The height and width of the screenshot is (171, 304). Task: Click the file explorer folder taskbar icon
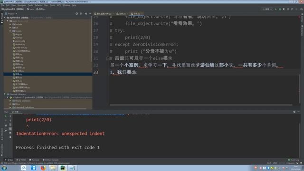click(x=53, y=168)
